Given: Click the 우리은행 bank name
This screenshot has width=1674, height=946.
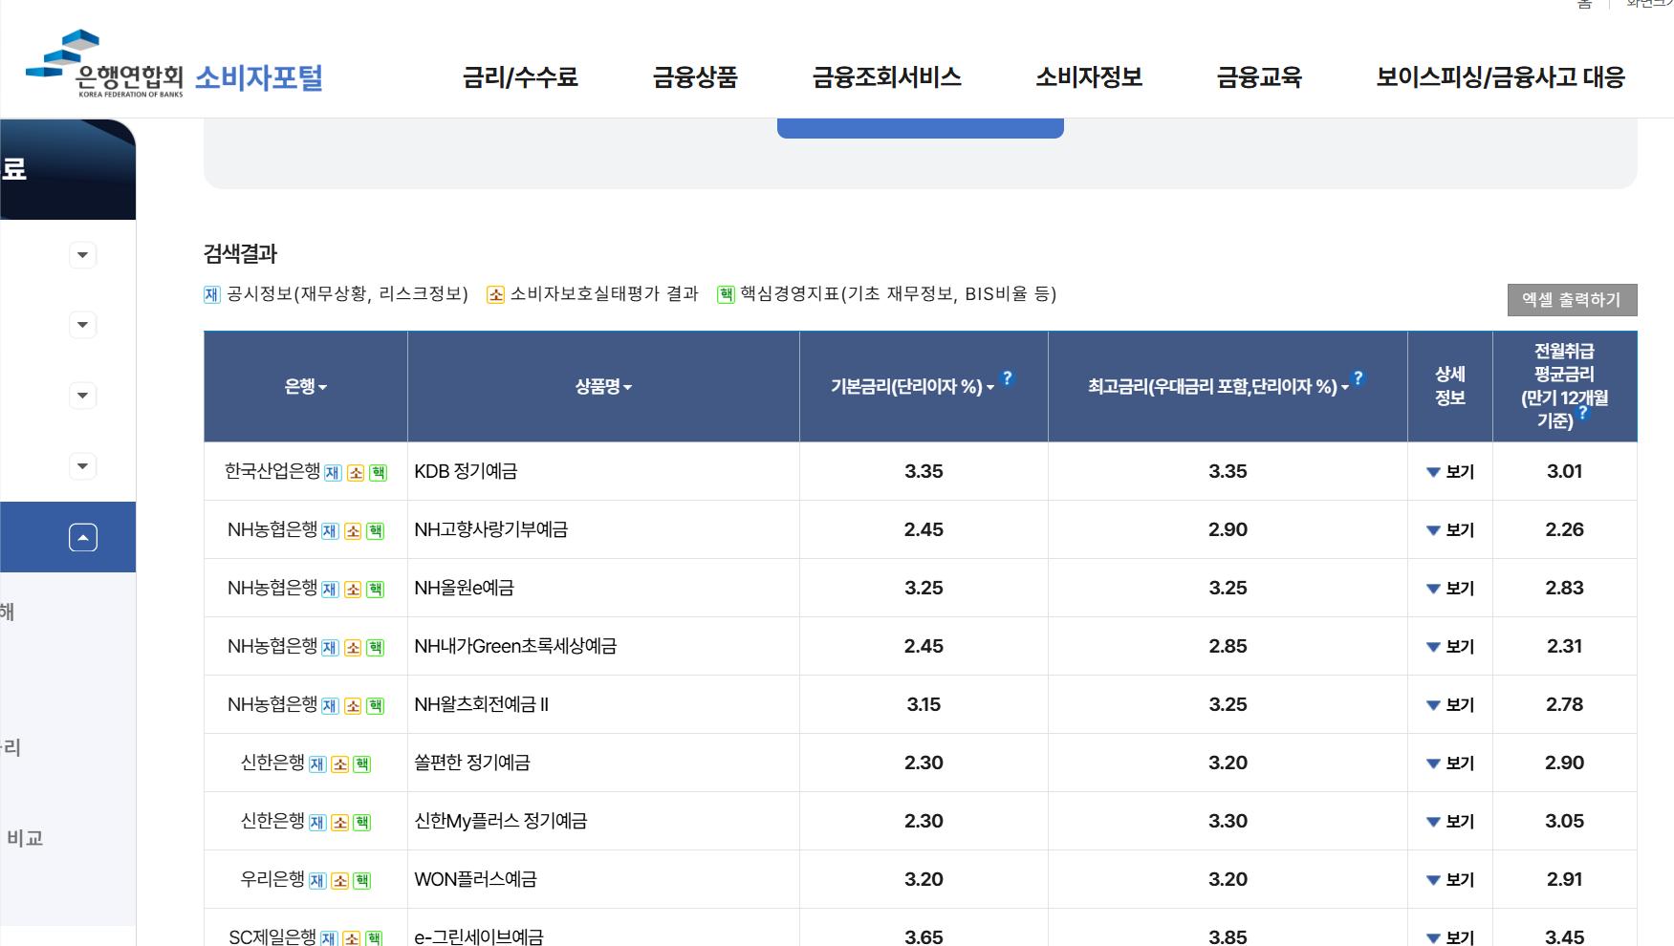Looking at the screenshot, I should pyautogui.click(x=272, y=879).
